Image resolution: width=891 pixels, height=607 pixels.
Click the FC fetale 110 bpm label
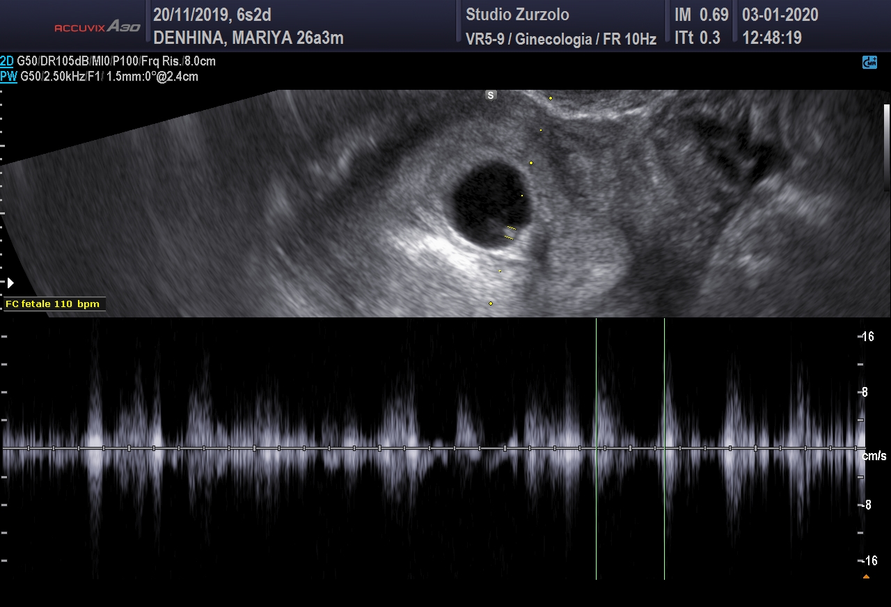tap(53, 304)
